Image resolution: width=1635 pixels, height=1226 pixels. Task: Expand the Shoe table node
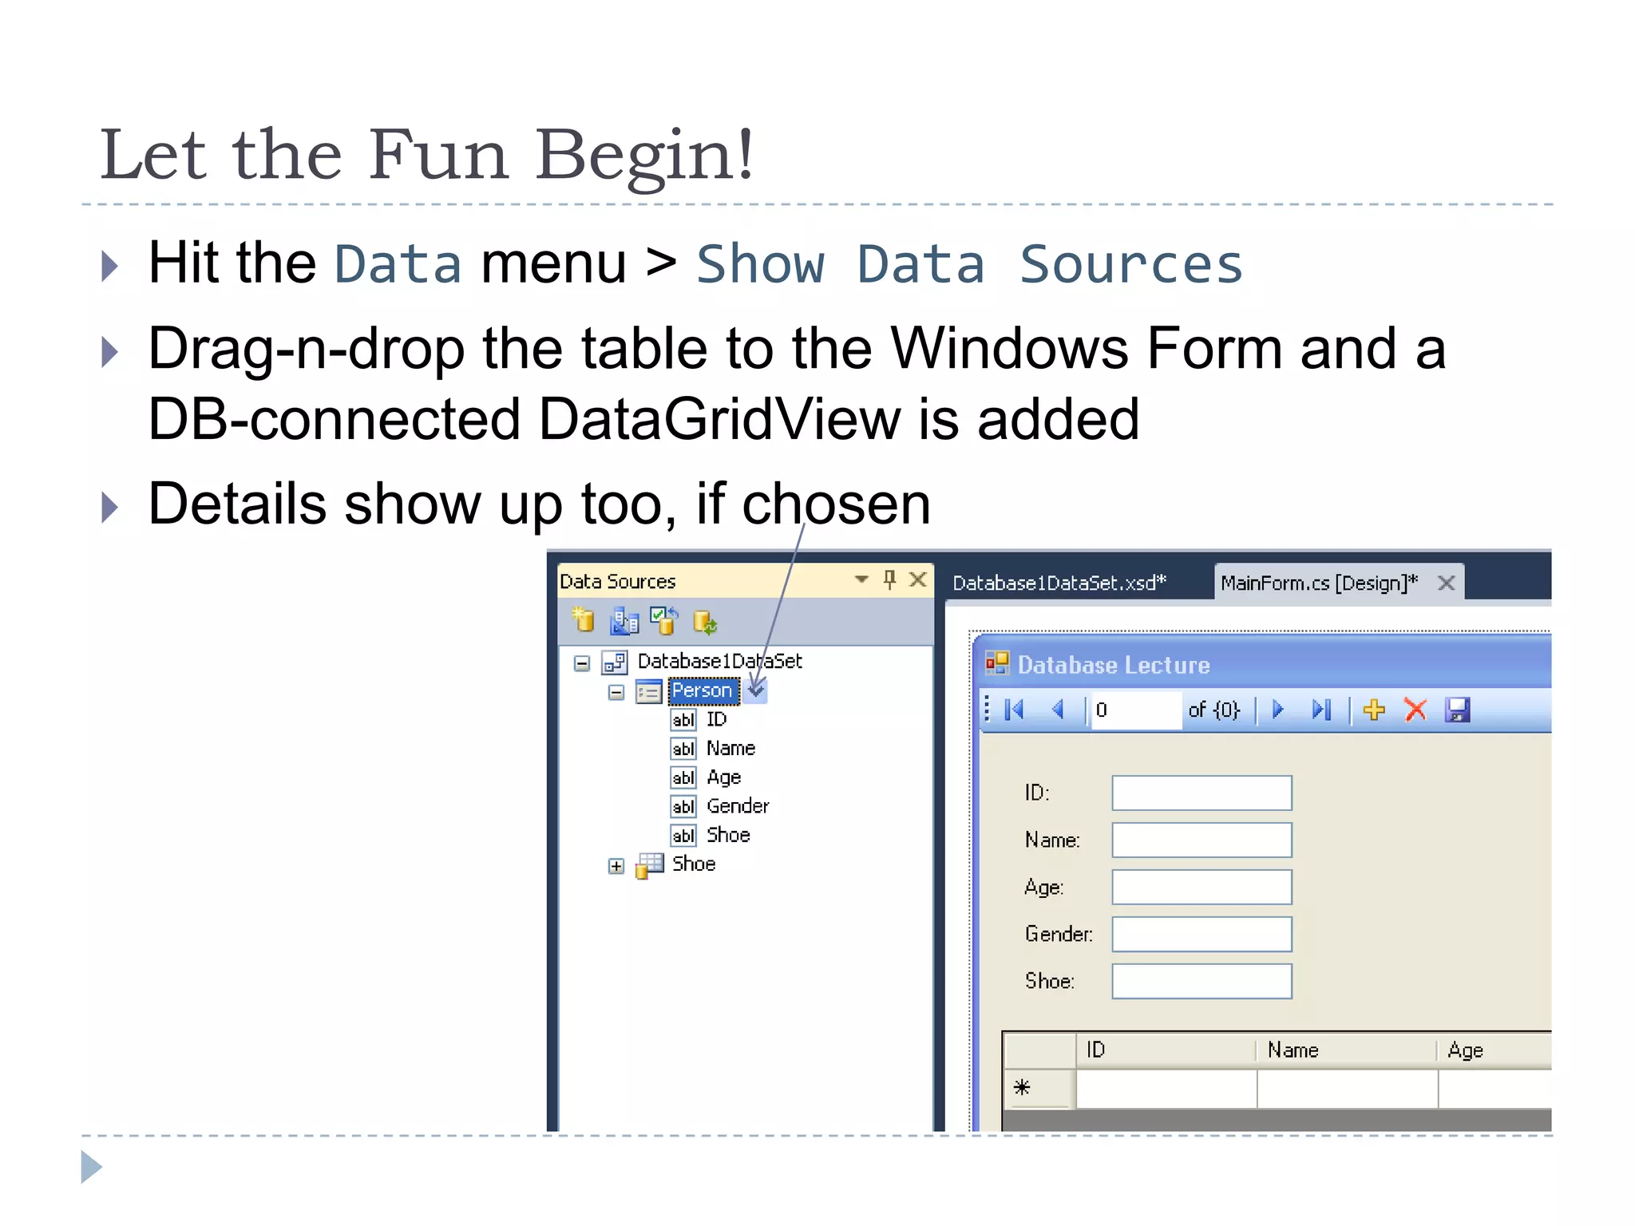pyautogui.click(x=616, y=866)
